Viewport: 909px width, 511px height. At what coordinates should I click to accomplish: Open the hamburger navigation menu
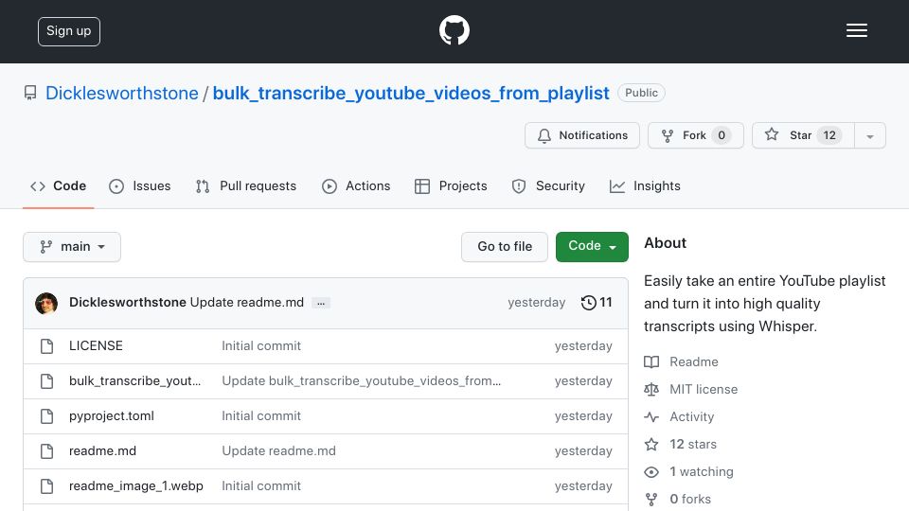pos(856,30)
